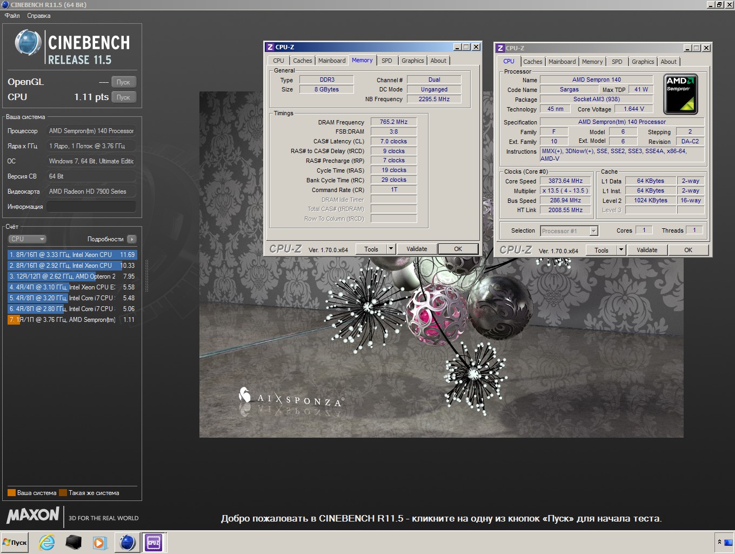This screenshot has height=554, width=735.
Task: Open the SPD tab in the CPU window
Action: point(617,62)
